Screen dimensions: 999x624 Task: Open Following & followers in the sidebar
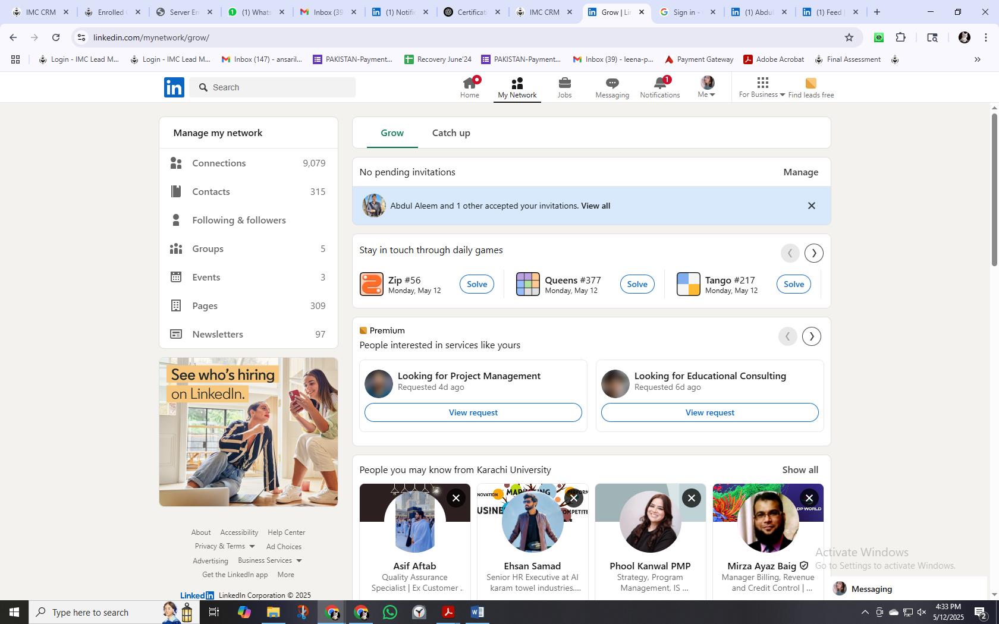249,220
